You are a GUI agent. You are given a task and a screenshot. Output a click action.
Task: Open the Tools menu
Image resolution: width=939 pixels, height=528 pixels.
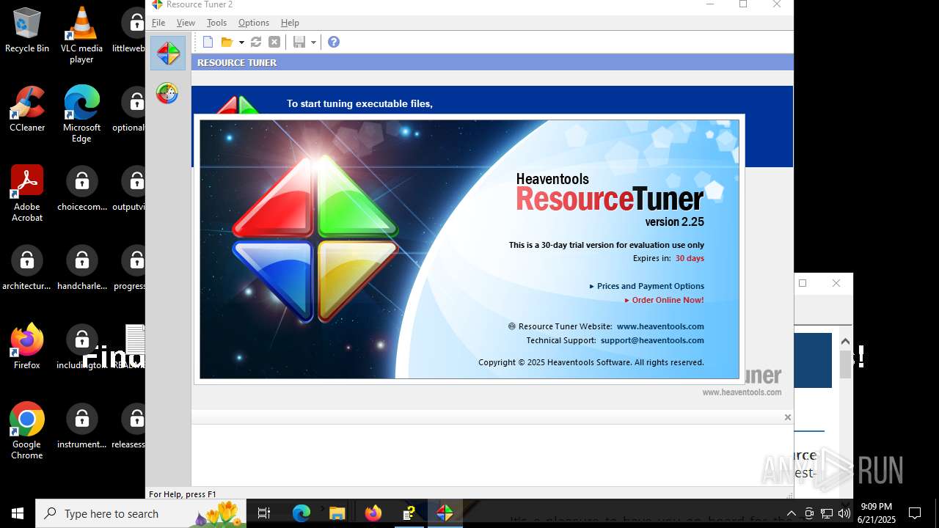216,23
